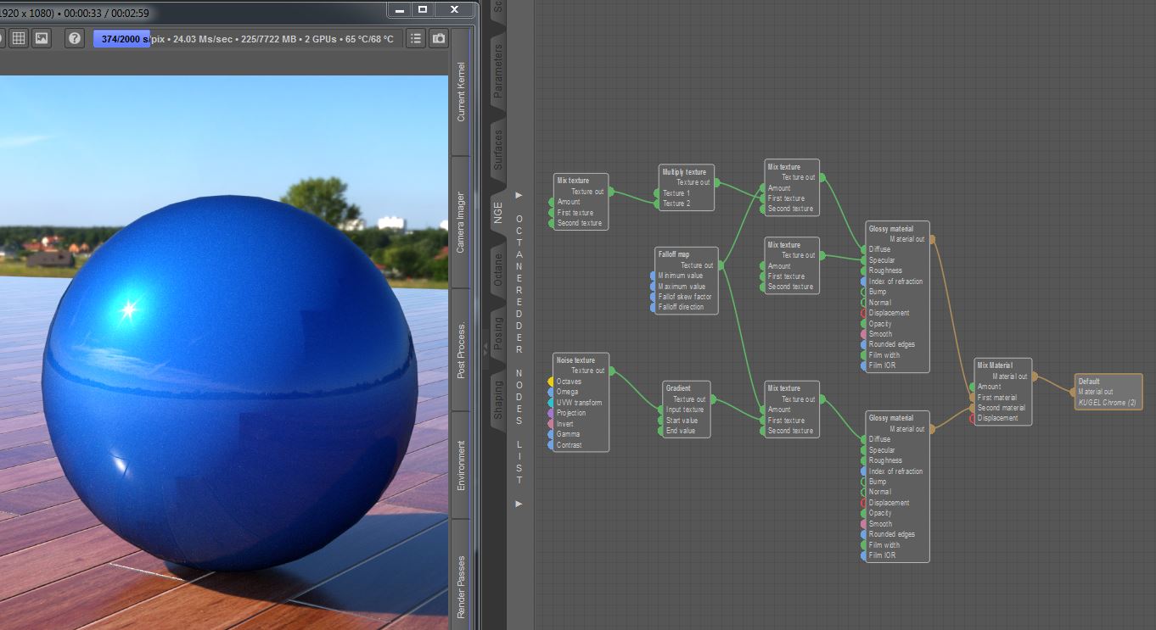The image size is (1156, 630).
Task: Click the First material pin on Mix Material
Action: [x=972, y=397]
